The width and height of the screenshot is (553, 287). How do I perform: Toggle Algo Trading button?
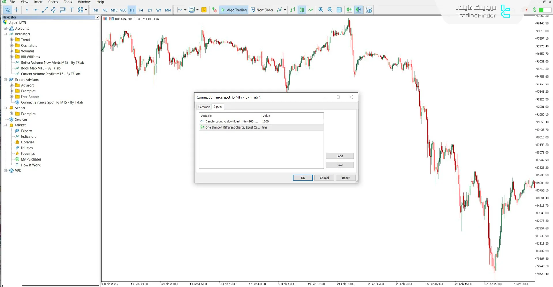point(234,10)
